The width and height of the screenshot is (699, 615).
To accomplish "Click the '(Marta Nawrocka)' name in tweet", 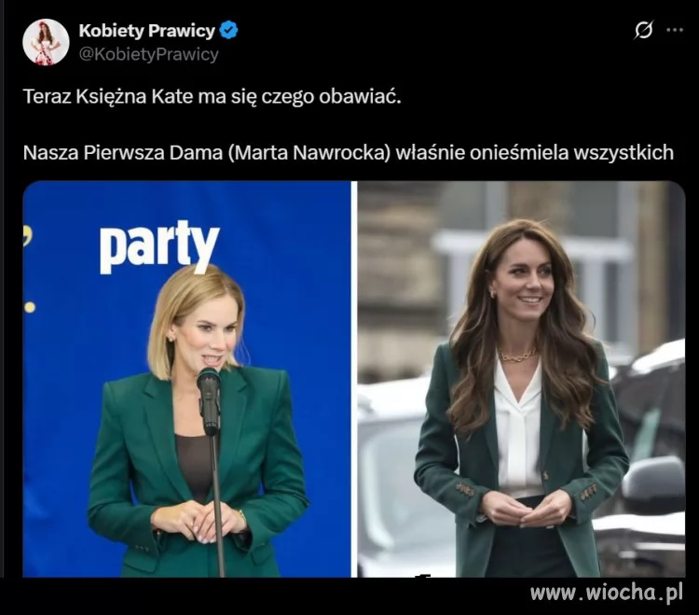I will (309, 153).
